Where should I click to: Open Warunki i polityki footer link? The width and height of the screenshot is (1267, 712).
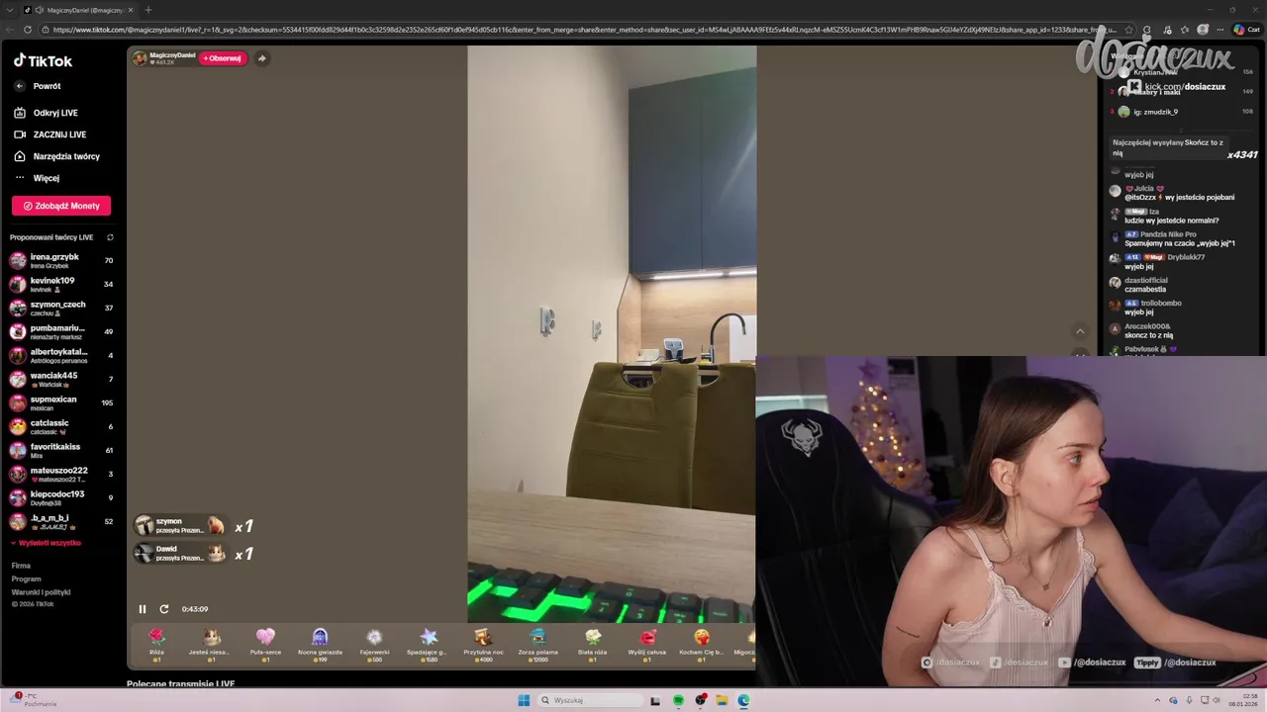[x=41, y=591]
